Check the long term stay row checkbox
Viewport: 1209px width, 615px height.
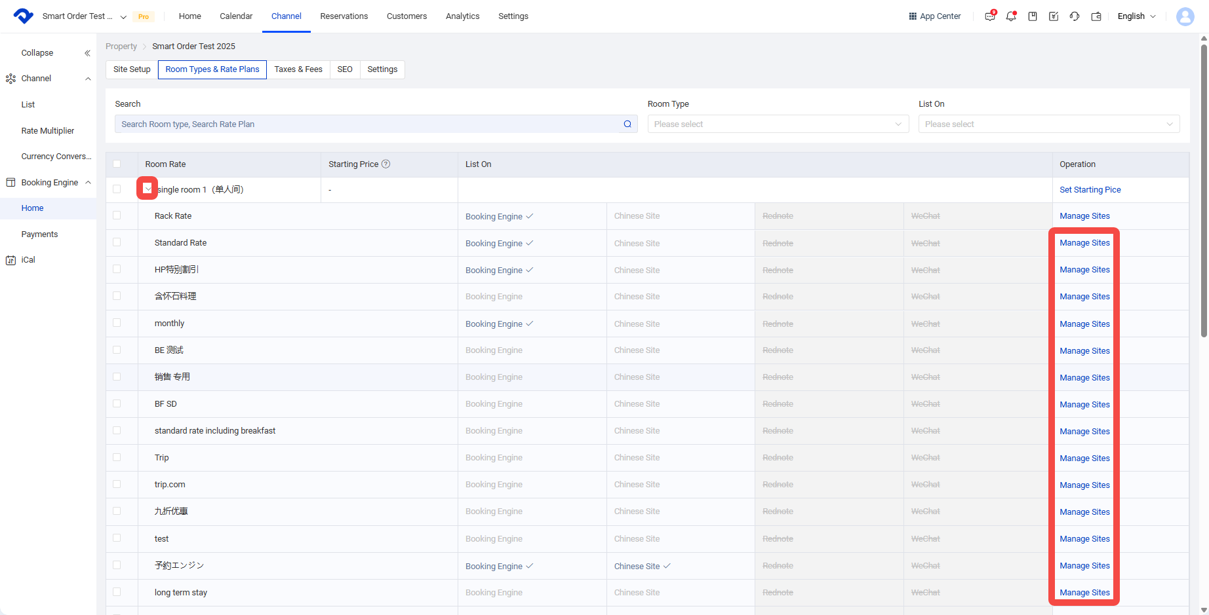click(x=117, y=592)
